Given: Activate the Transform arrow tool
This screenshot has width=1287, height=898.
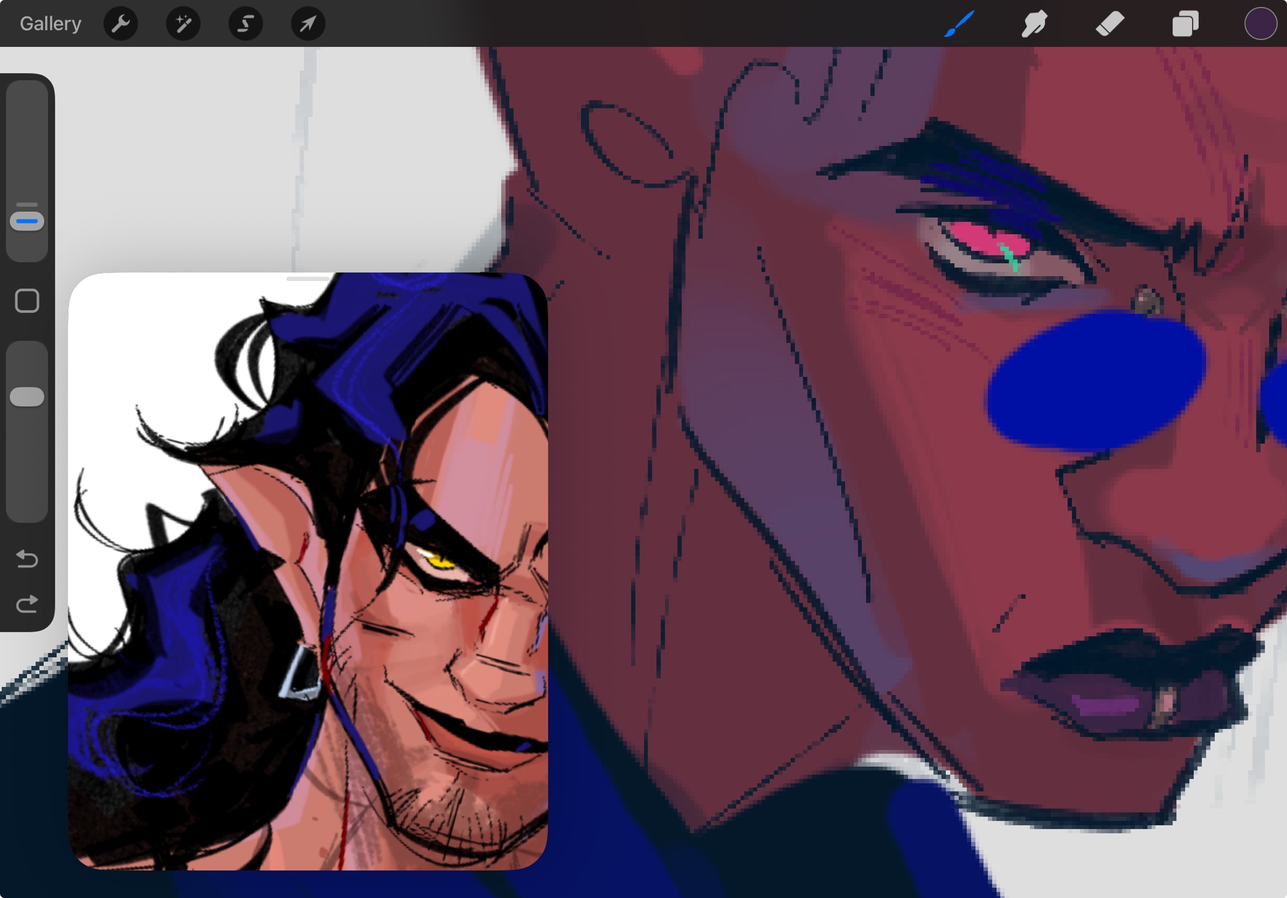Looking at the screenshot, I should coord(308,24).
